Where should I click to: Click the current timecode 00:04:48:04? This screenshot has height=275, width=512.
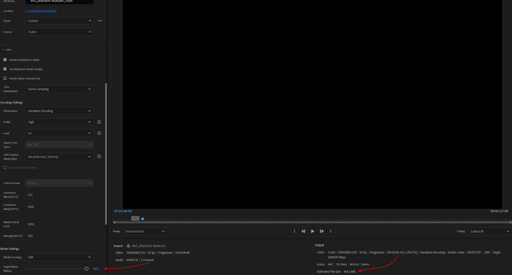(123, 211)
